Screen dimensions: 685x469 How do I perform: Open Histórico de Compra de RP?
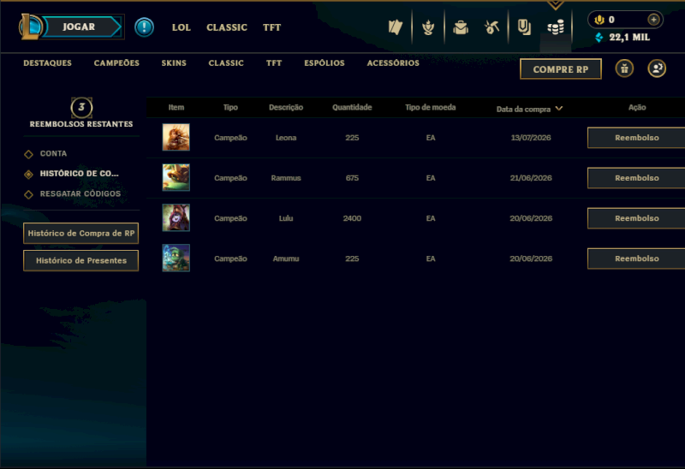pyautogui.click(x=80, y=233)
